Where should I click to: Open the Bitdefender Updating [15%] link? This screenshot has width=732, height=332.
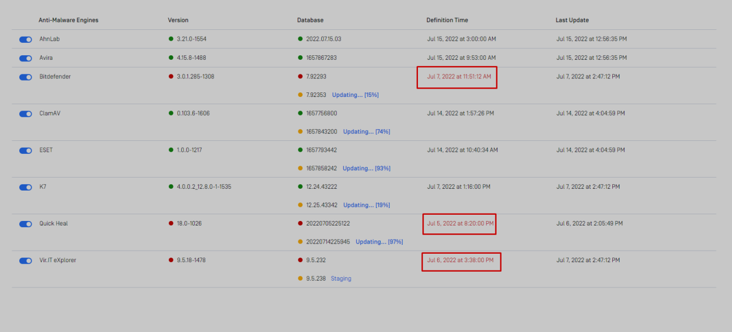tap(355, 95)
